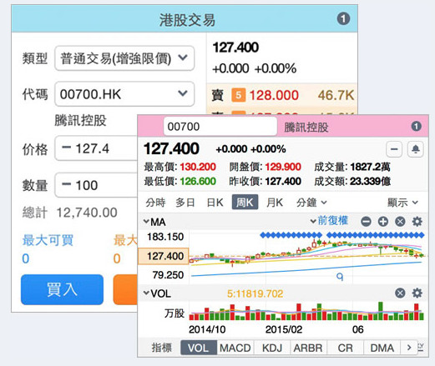
Task: Click 183.150 axis label
Action: coord(165,237)
